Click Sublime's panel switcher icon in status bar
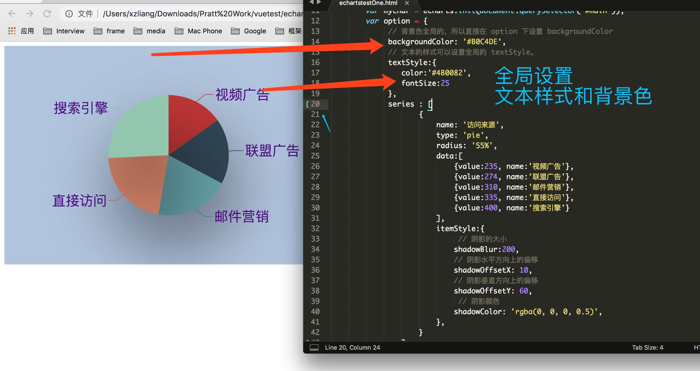Image resolution: width=700 pixels, height=371 pixels. click(x=314, y=347)
